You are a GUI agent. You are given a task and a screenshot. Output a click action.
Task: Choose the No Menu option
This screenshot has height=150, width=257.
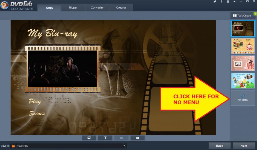click(243, 98)
